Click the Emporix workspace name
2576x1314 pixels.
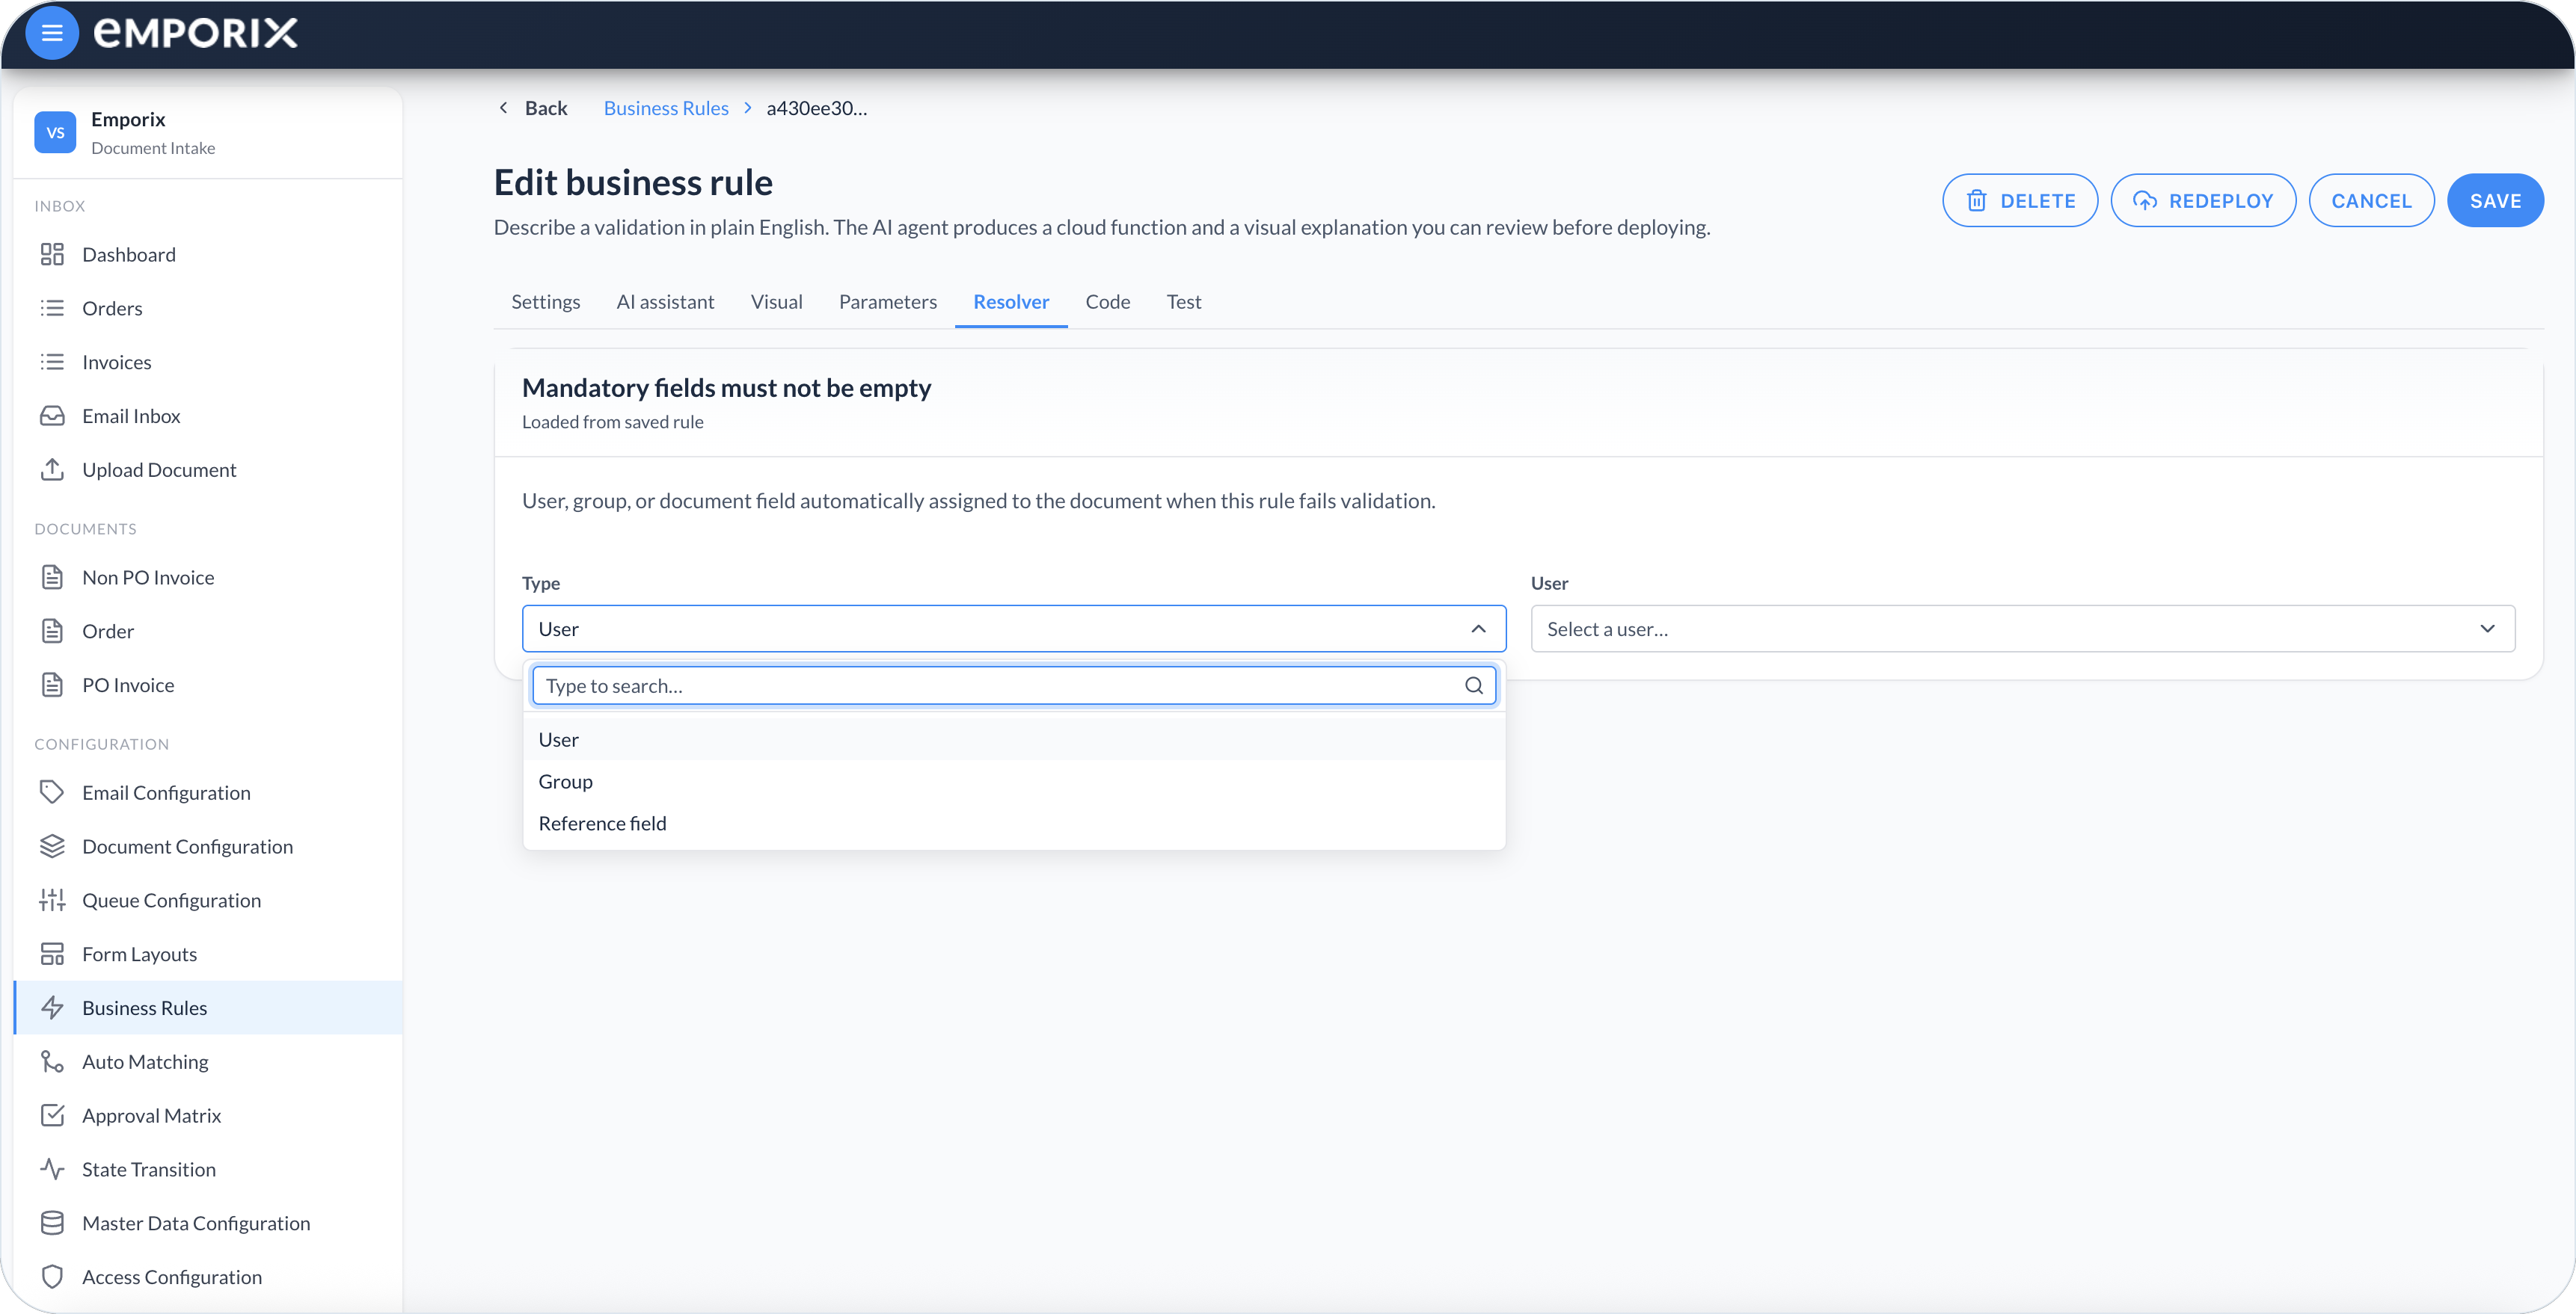point(128,119)
